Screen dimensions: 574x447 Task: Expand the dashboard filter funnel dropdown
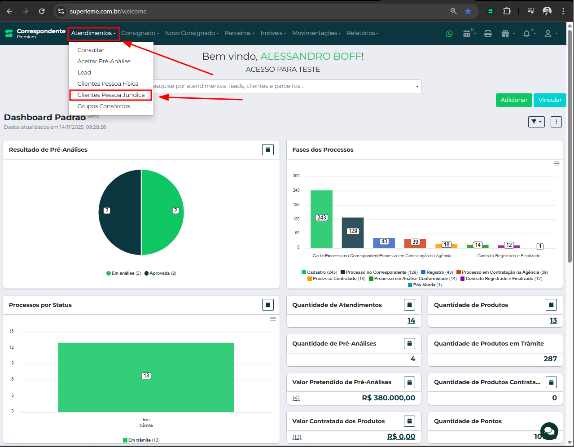coord(536,122)
